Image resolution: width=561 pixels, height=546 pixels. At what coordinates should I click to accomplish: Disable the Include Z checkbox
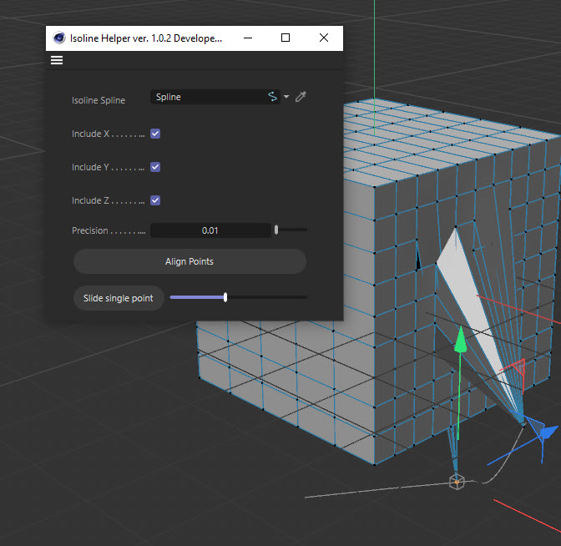[155, 200]
